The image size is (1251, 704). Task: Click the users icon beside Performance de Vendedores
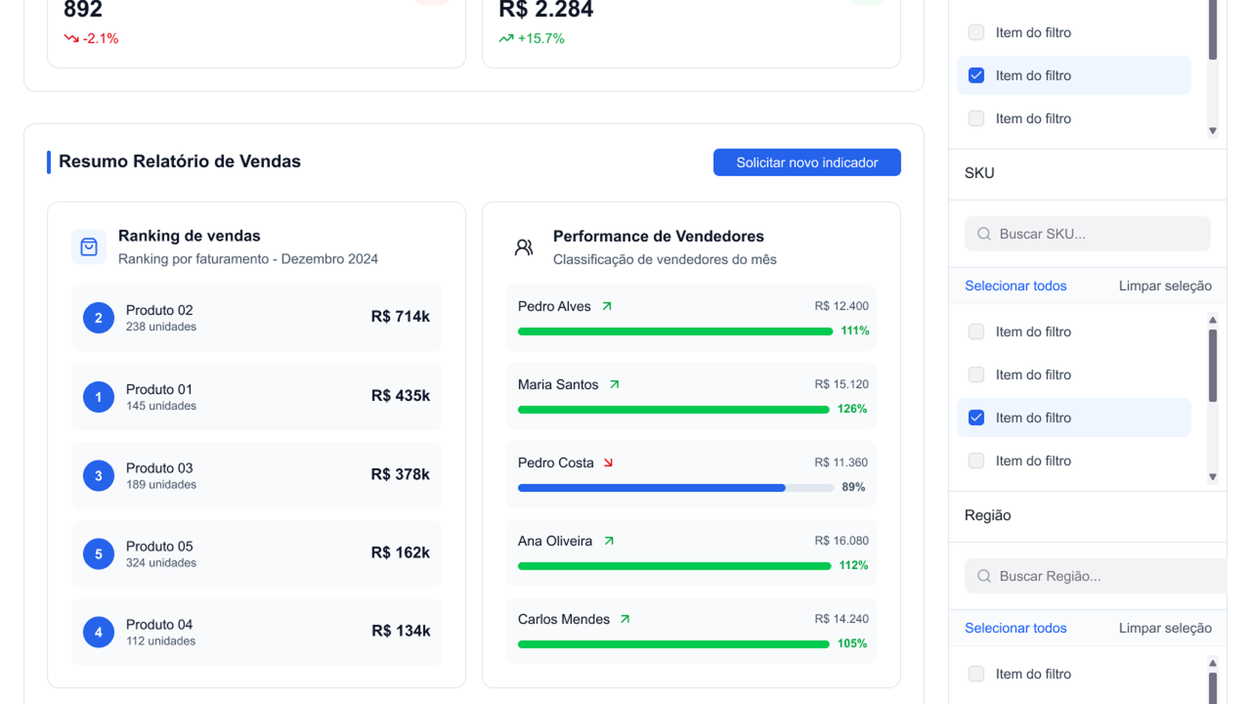pos(524,247)
